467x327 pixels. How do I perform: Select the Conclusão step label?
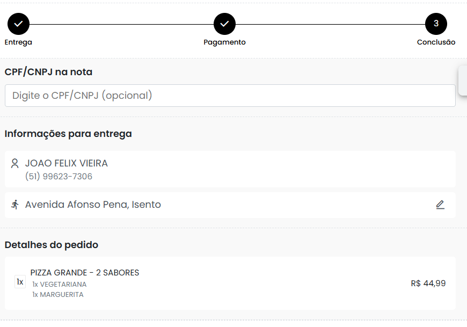tap(436, 42)
